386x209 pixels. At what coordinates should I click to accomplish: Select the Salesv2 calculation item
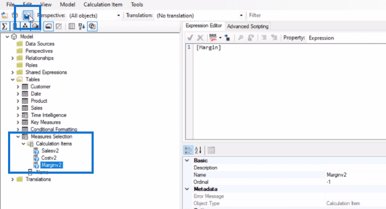pyautogui.click(x=50, y=151)
